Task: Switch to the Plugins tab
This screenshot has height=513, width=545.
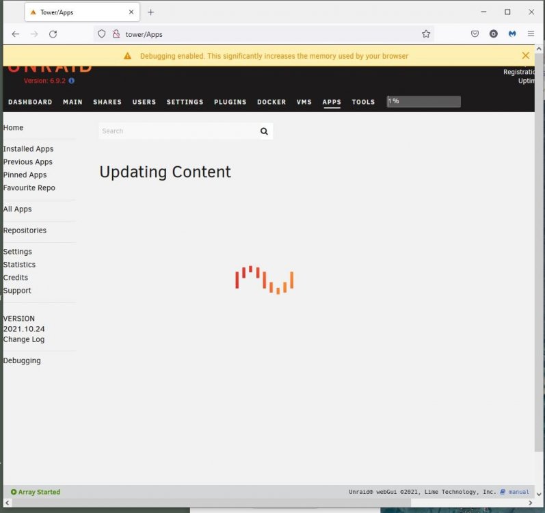Action: click(x=230, y=102)
